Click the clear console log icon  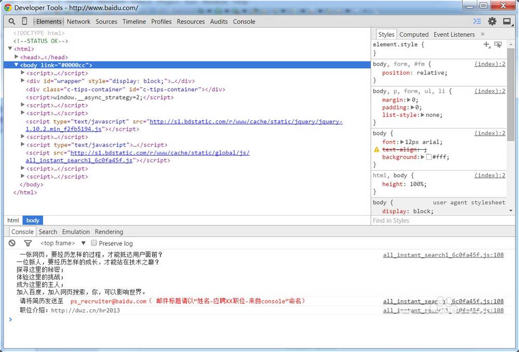tap(12, 243)
